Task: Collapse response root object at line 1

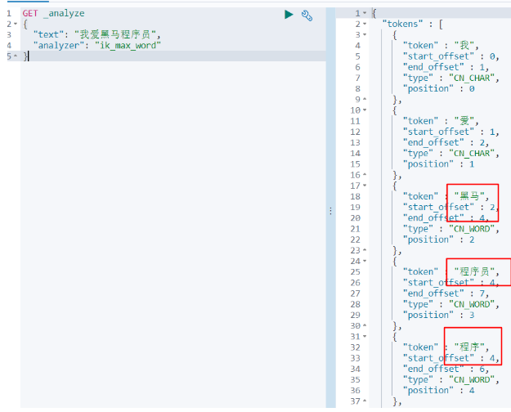Action: pos(365,13)
